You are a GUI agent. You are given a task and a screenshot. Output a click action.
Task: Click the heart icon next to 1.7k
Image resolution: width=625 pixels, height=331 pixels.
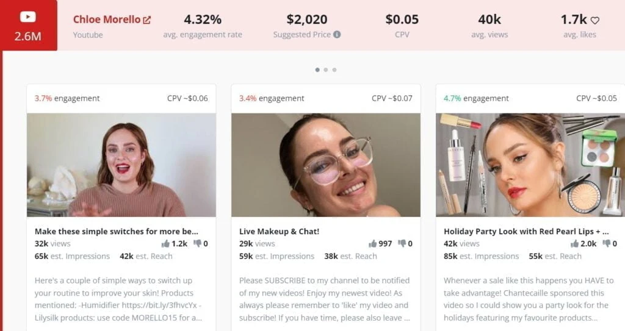coord(594,20)
